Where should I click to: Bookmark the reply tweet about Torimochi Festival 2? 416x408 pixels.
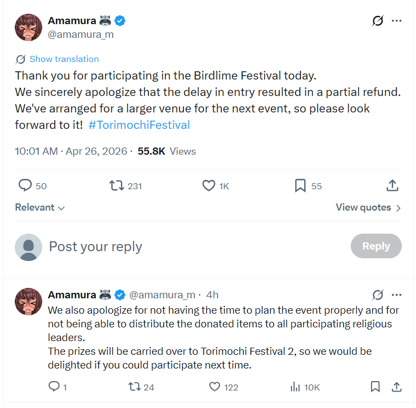point(375,387)
